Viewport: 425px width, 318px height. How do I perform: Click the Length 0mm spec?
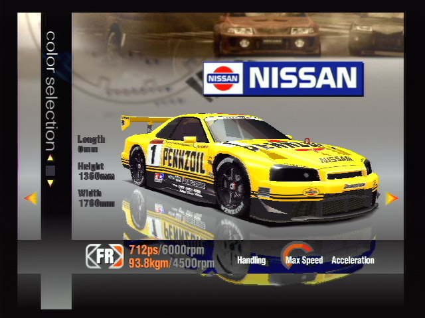(92, 144)
